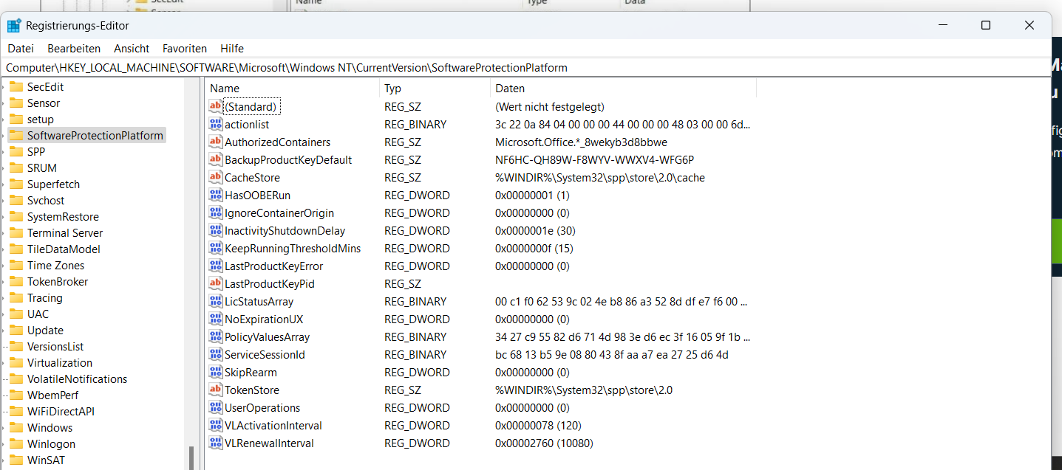Viewport: 1062px width, 470px height.
Task: Click the binary icon next to actionlist
Action: (x=216, y=125)
